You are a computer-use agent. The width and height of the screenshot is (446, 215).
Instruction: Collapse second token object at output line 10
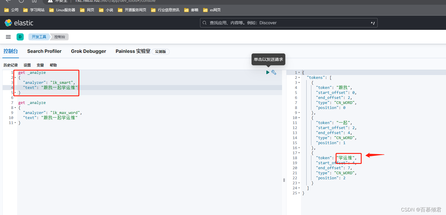click(x=299, y=118)
